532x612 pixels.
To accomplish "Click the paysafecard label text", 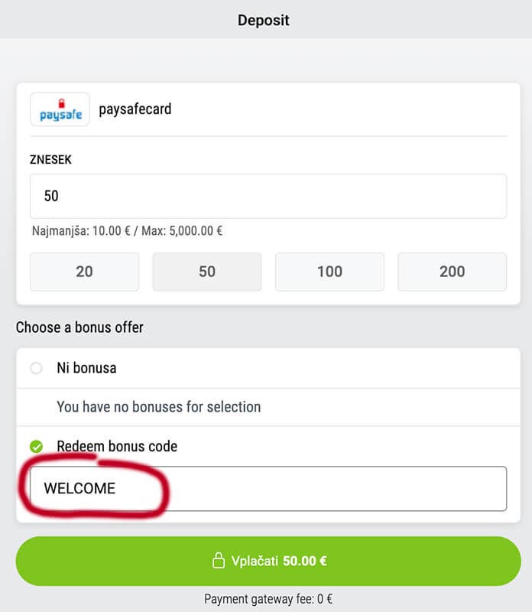I will click(135, 109).
